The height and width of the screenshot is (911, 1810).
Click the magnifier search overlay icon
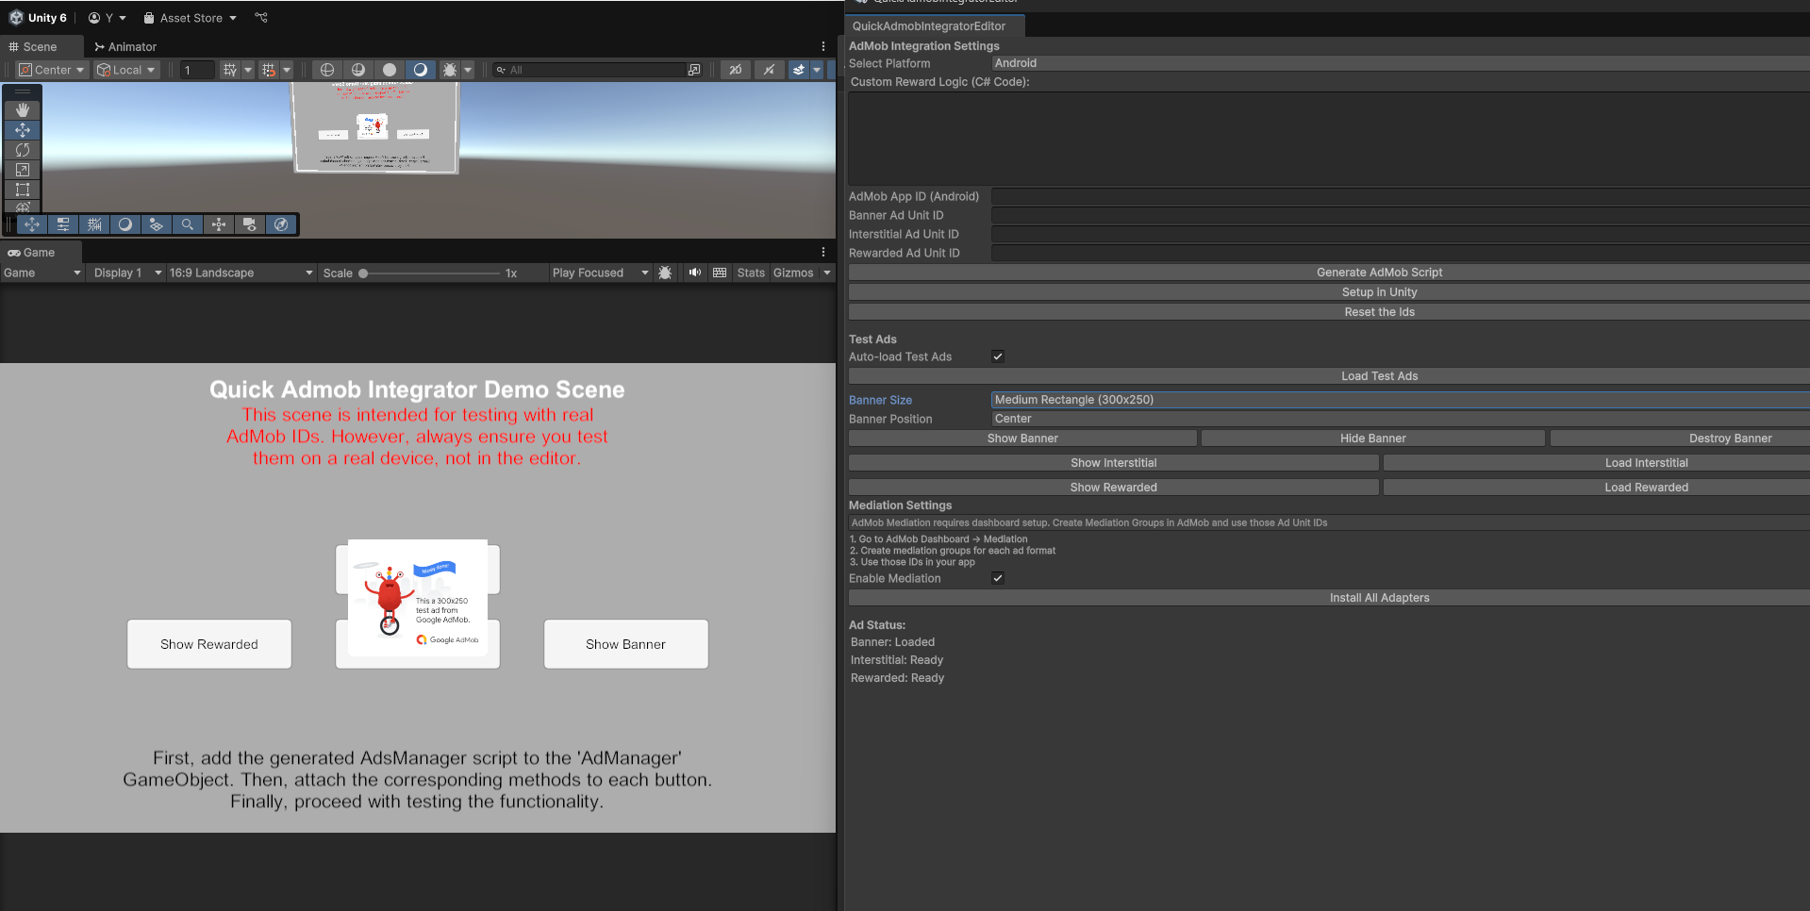188,224
